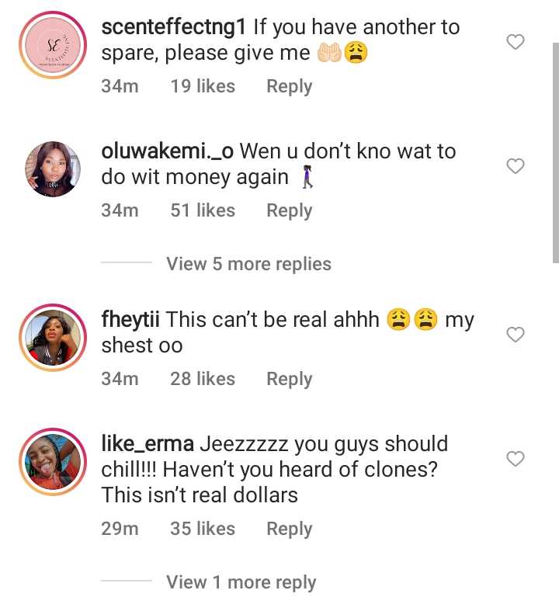The height and width of the screenshot is (611, 559).
Task: Visit like_erma's profile via username
Action: [148, 444]
